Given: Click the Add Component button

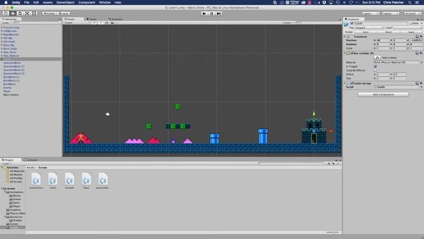Looking at the screenshot, I should (383, 94).
